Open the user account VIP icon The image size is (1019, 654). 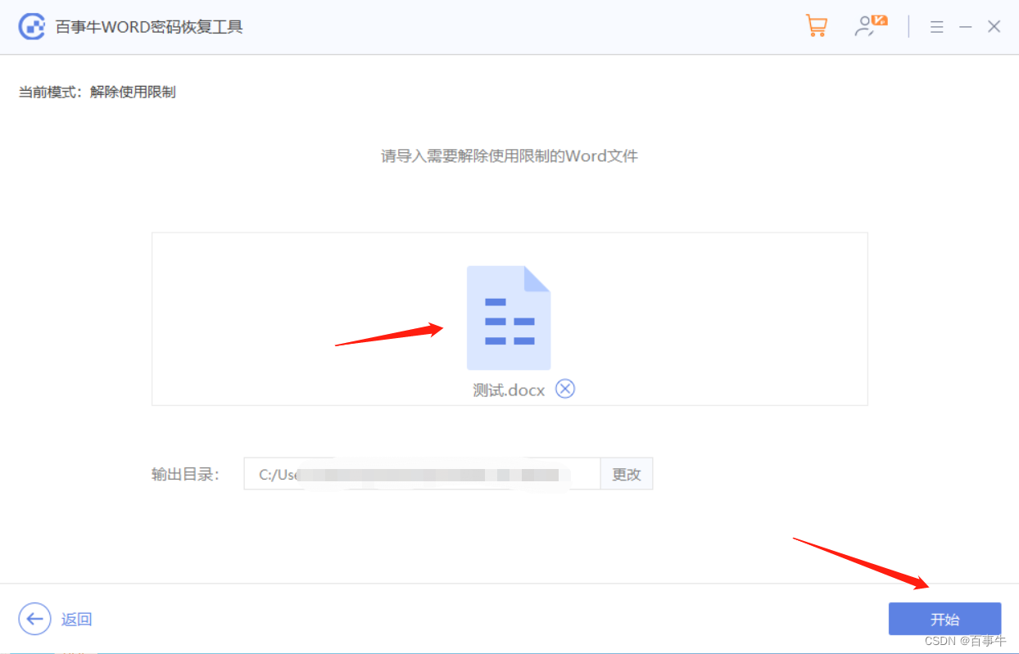(871, 26)
